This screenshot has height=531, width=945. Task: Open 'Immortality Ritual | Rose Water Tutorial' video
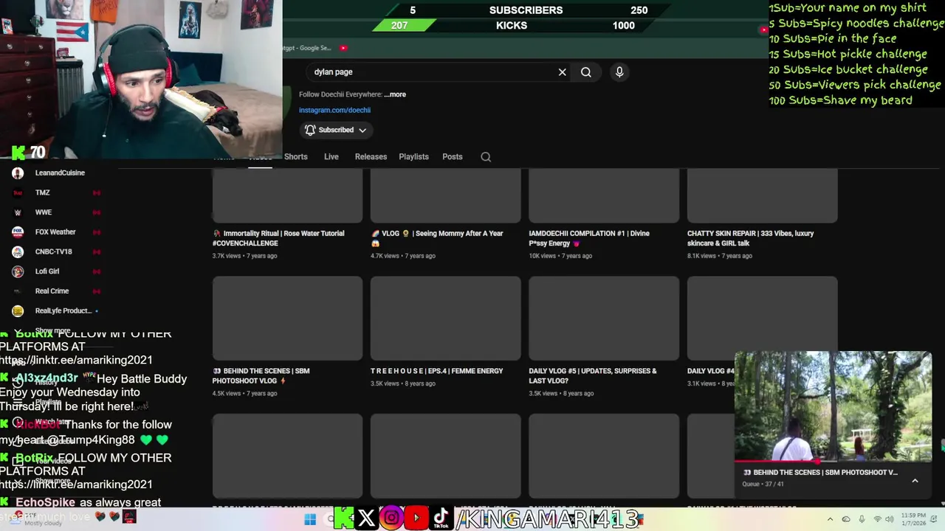pos(278,238)
